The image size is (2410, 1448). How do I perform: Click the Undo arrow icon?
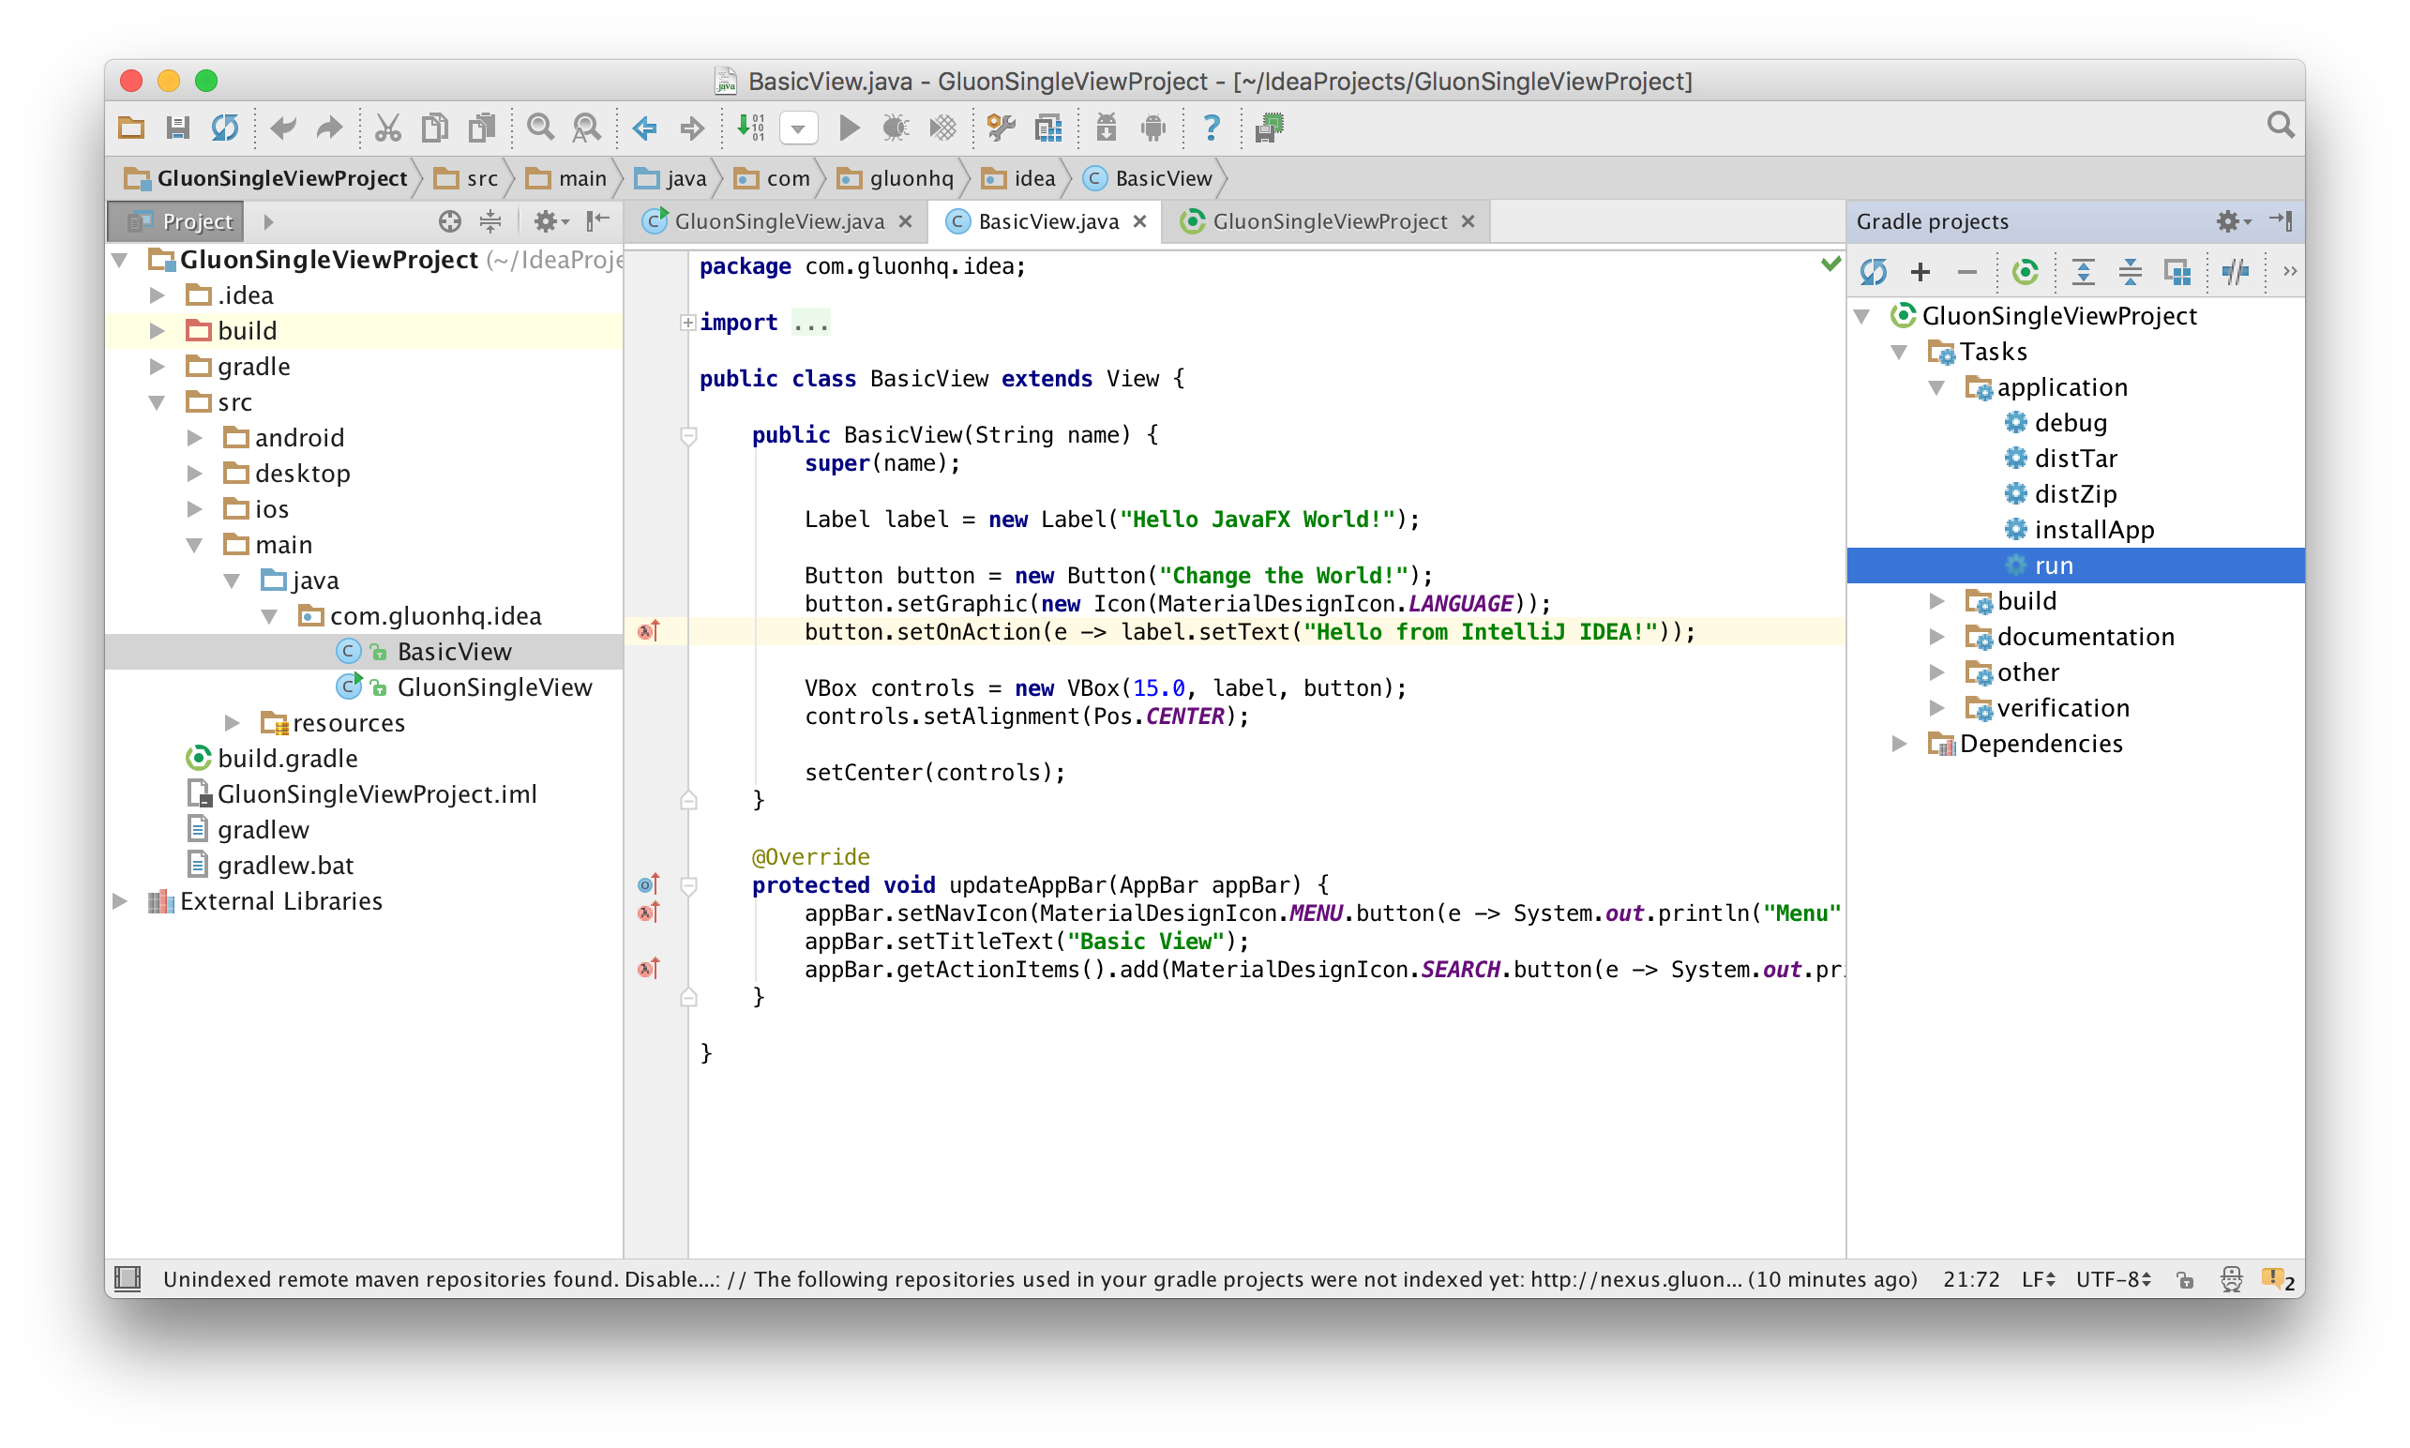pos(283,128)
